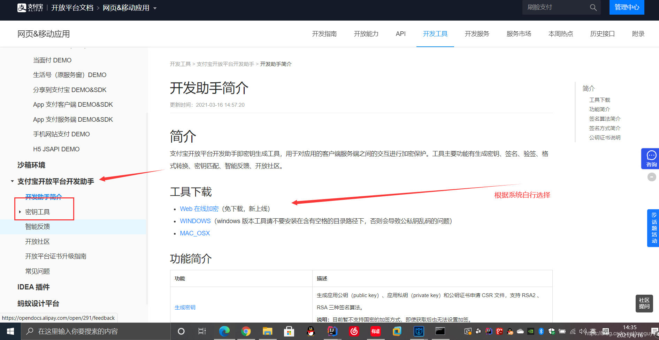
Task: Open the 历史接口 nav tab
Action: pos(603,34)
